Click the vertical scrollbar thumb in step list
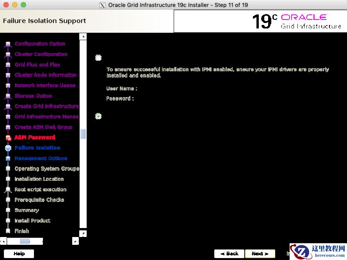Viewport: 347px width, 260px height. pos(83,134)
